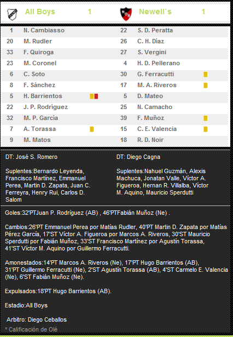Click the yellow card beside H. Barrientos
Screen dimensions: 233x337
point(92,96)
